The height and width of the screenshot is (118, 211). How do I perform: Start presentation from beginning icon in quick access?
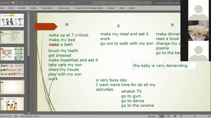pyautogui.click(x=38, y=3)
